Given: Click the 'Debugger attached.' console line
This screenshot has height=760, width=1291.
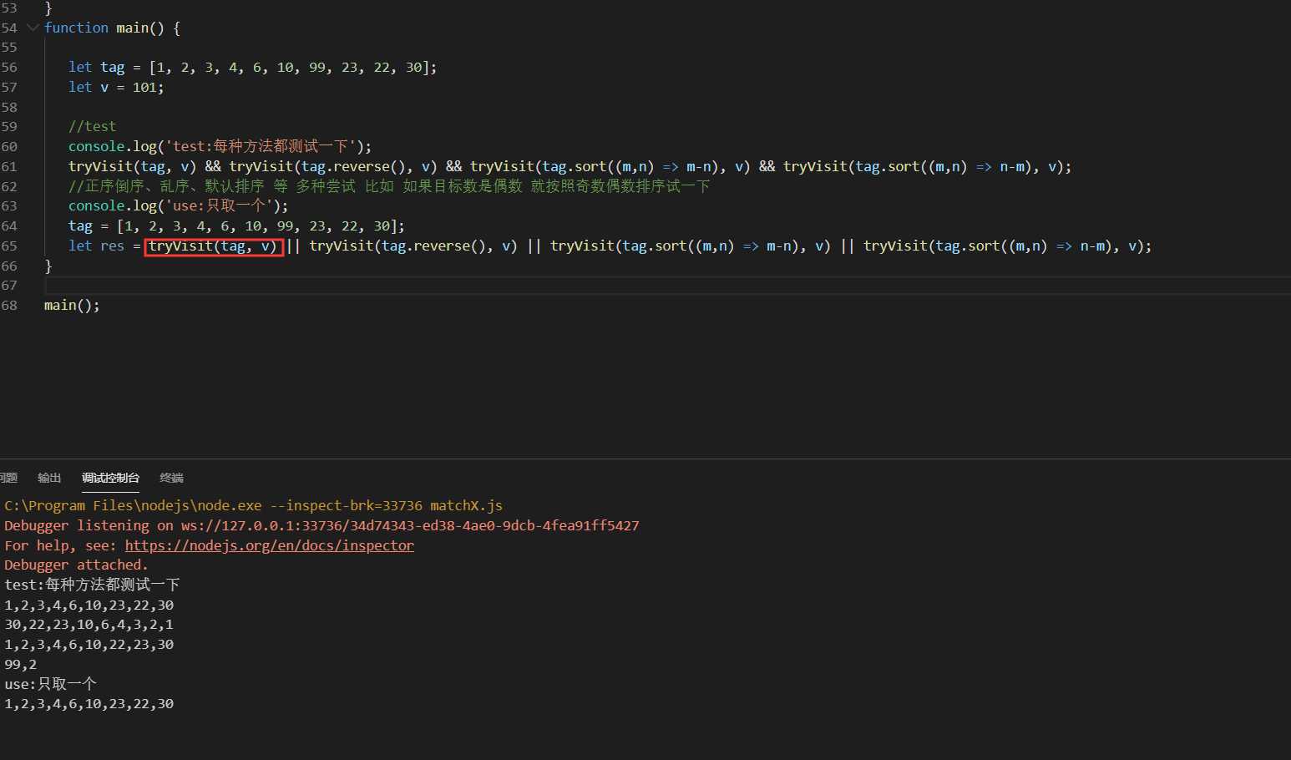Looking at the screenshot, I should click(x=76, y=565).
